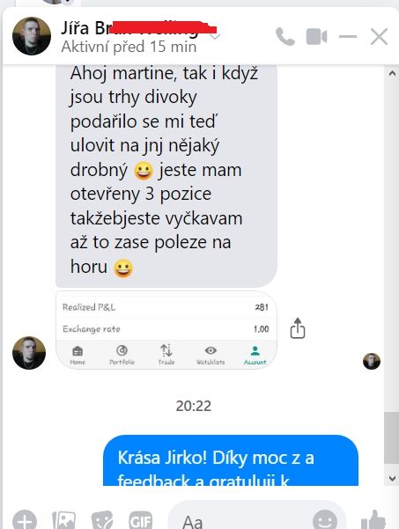Click scrollbar down arrow in chat

click(392, 478)
